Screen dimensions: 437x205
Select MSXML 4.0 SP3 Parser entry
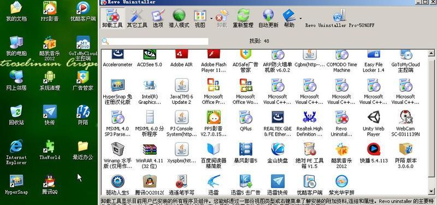tap(117, 124)
